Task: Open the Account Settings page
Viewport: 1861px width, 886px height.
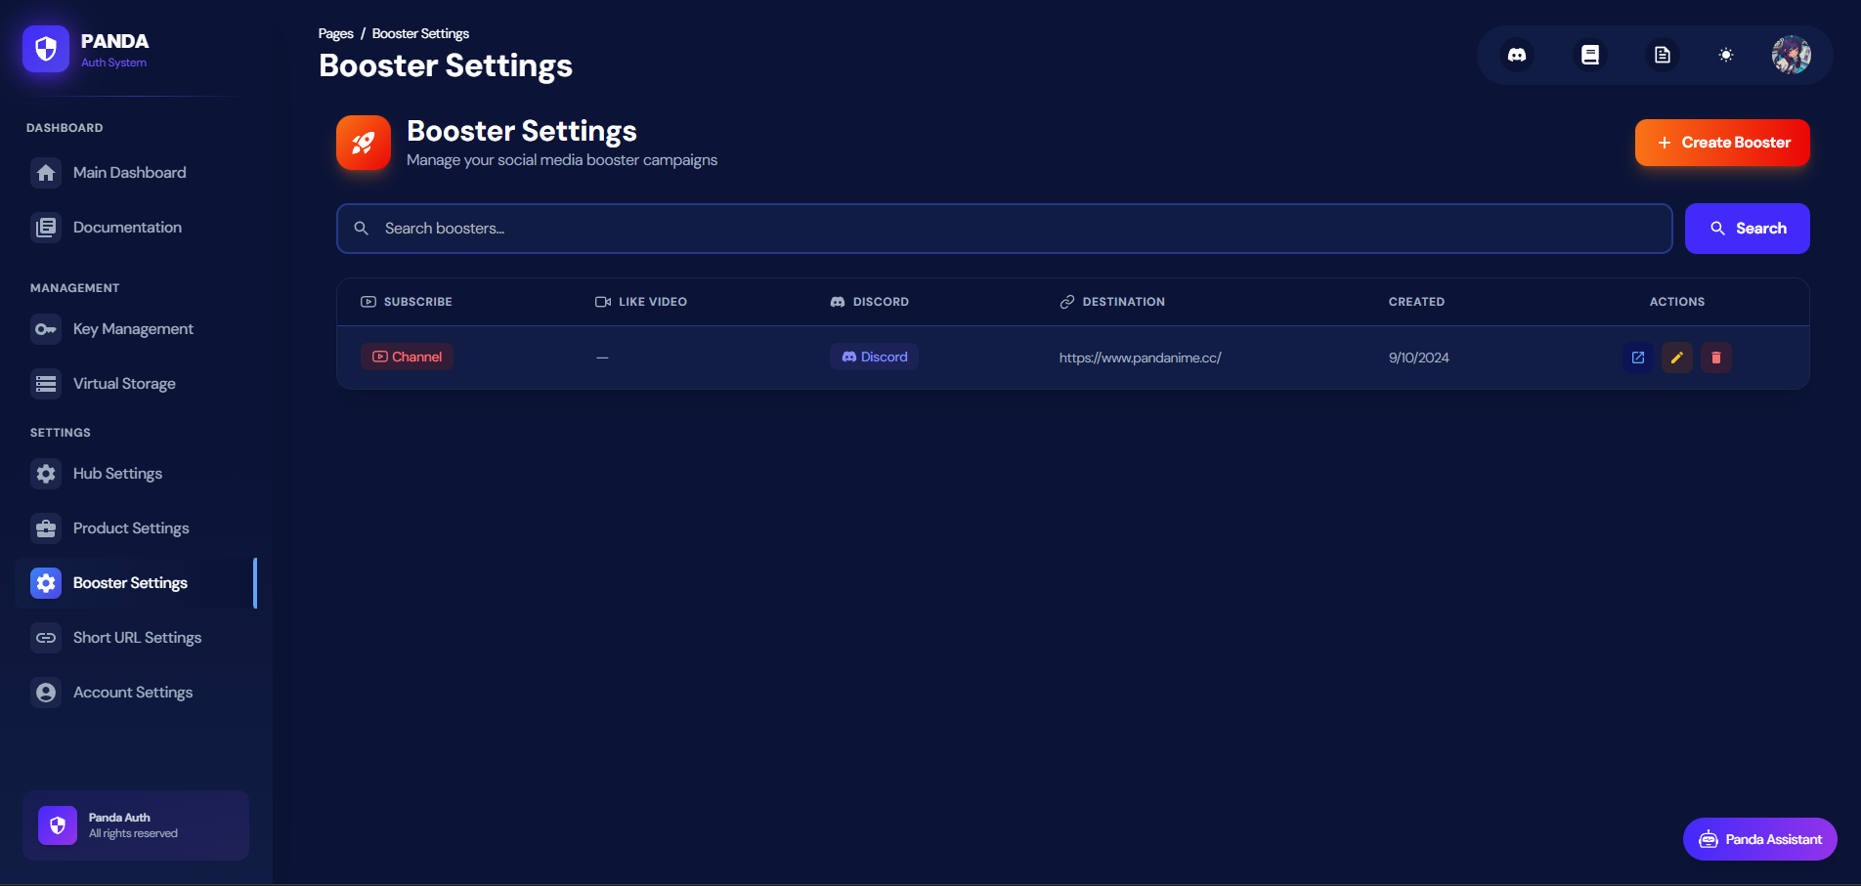Action: [x=133, y=692]
